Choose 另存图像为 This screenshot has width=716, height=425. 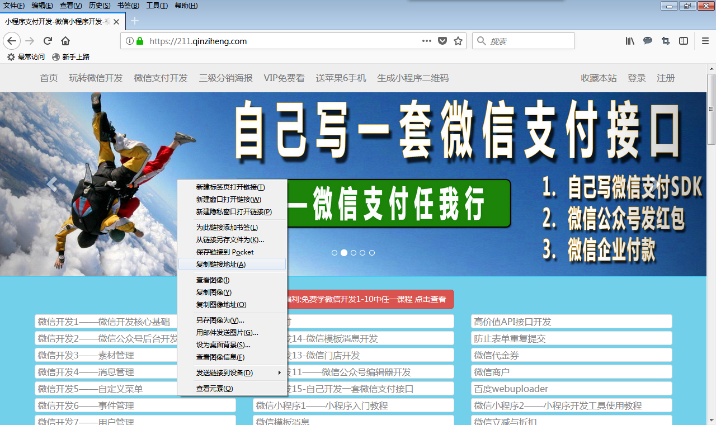coord(232,320)
